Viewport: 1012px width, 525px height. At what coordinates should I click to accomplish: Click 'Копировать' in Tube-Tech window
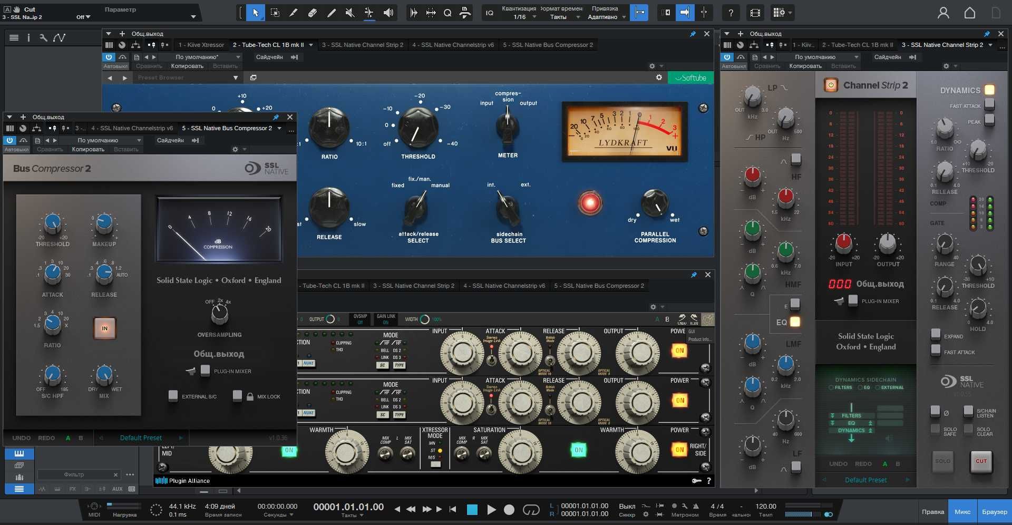[x=187, y=66]
